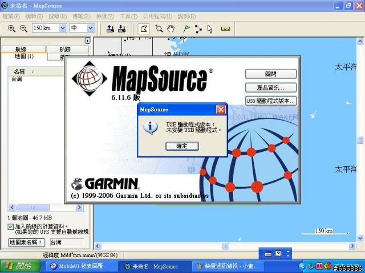Toggle 加入航線的計算資料 checkbox
Image resolution: width=365 pixels, height=273 pixels.
(x=10, y=226)
